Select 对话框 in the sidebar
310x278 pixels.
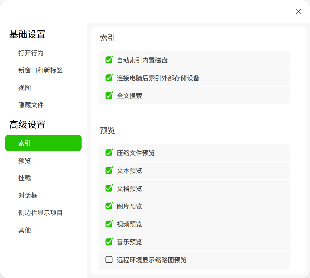(x=28, y=196)
